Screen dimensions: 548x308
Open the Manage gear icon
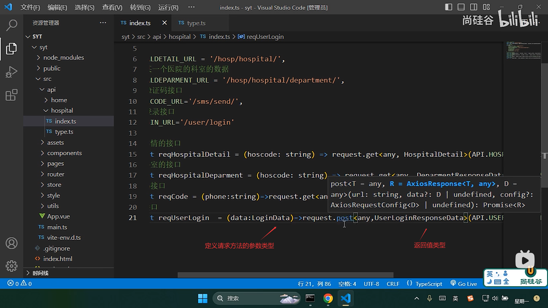point(11,266)
